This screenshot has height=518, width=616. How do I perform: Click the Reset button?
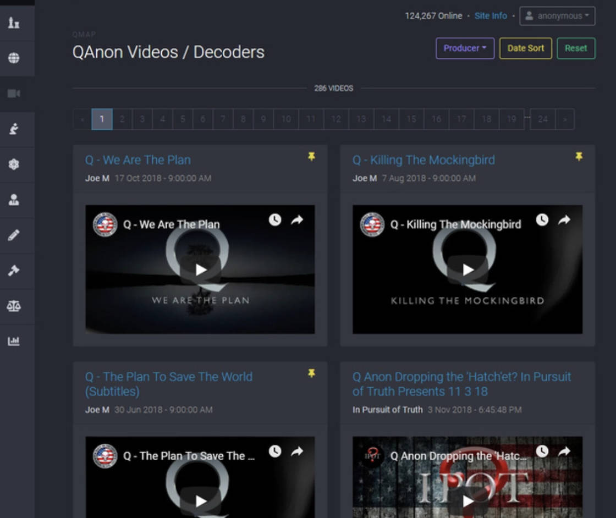point(575,48)
